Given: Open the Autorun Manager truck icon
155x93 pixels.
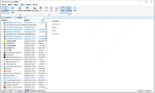Looking at the screenshot, I should pyautogui.click(x=35, y=9).
